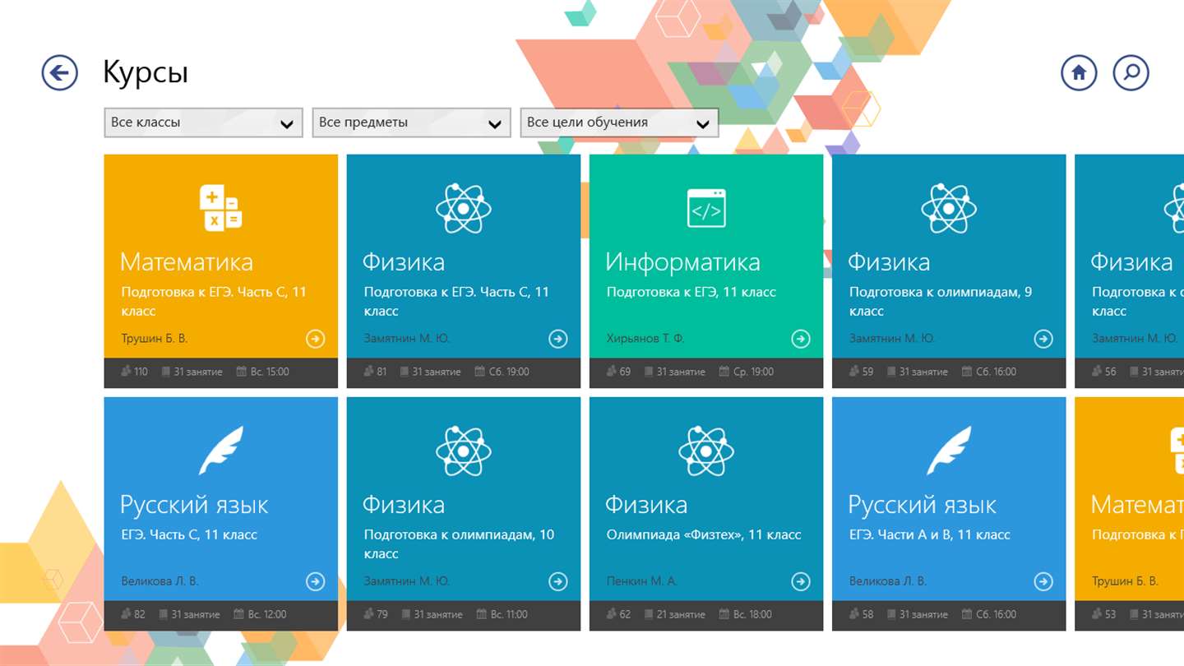
Task: Click the 21 занятие lesson count
Action: pos(680,614)
